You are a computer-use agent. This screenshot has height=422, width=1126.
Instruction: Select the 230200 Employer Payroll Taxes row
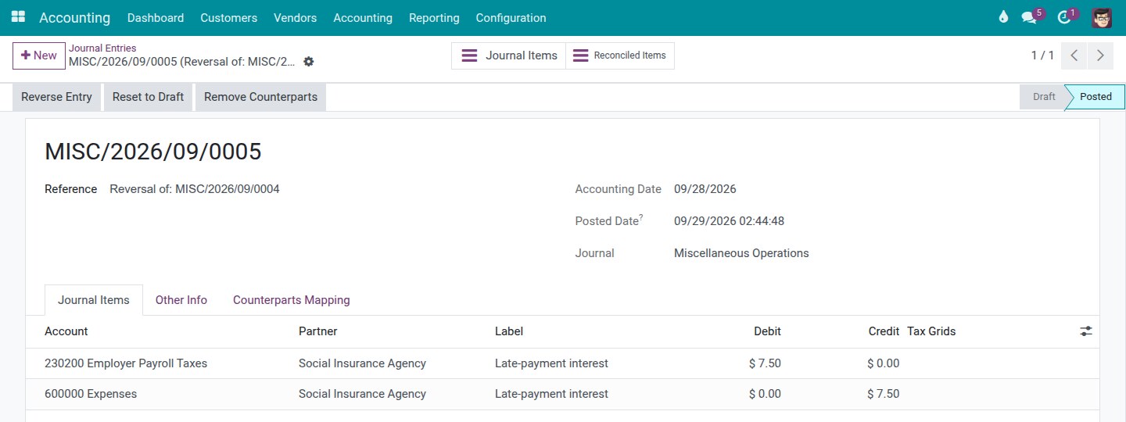562,363
